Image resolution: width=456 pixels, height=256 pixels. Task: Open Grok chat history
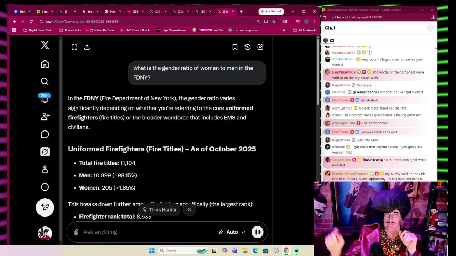point(248,47)
